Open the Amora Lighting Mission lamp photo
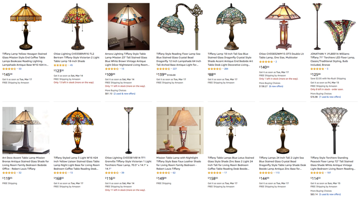The width and height of the screenshot is (361, 199). click(x=129, y=27)
